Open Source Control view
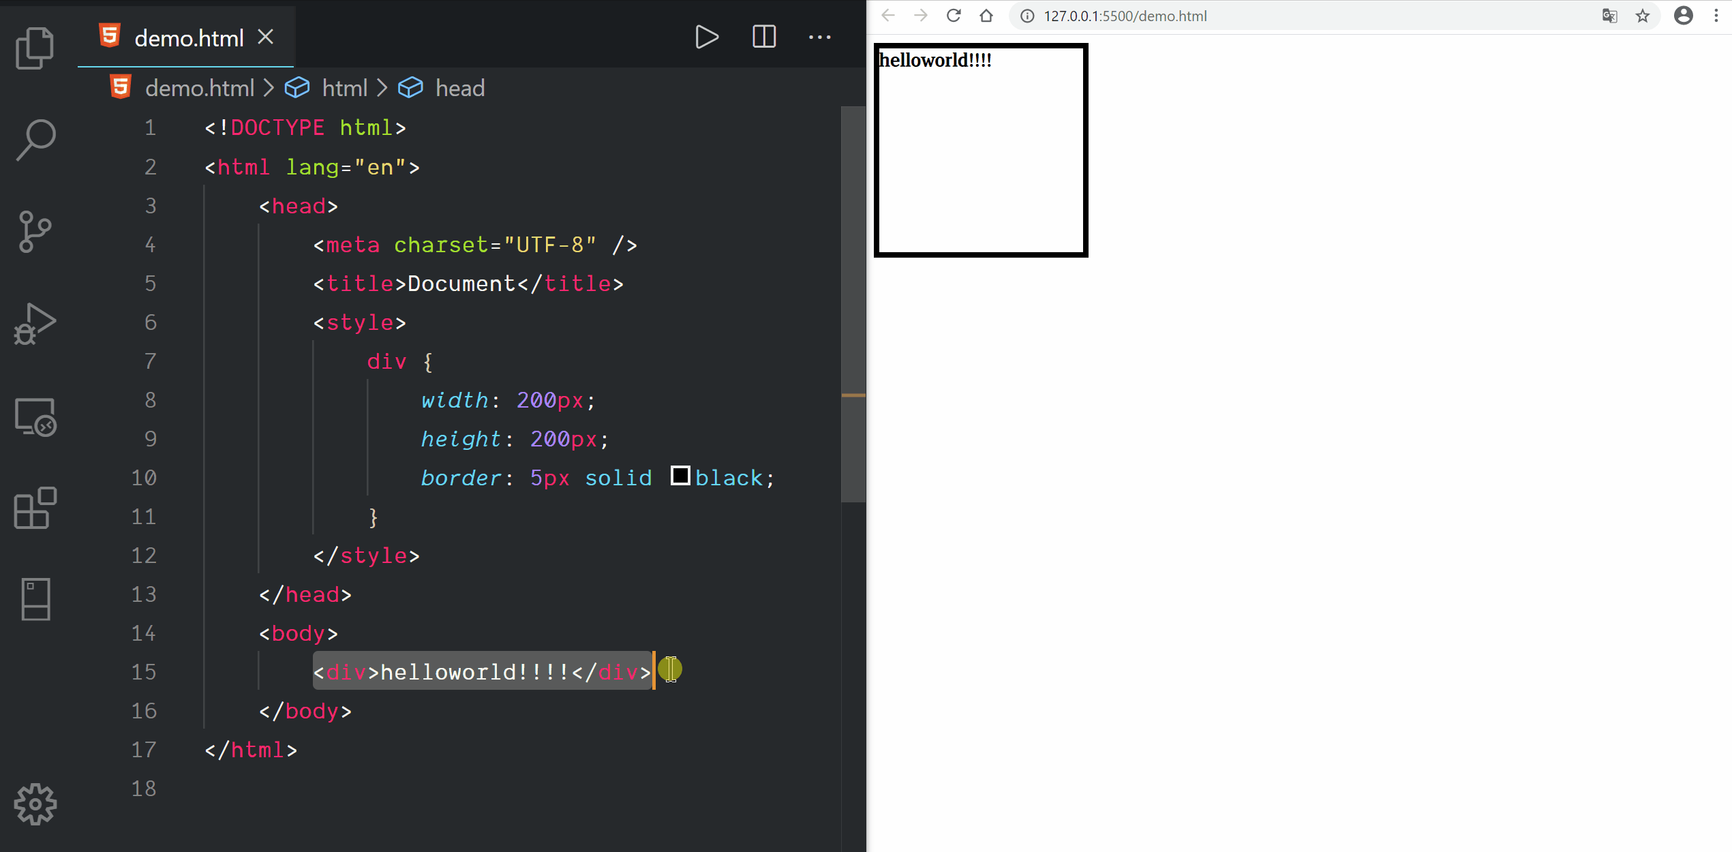 (35, 232)
